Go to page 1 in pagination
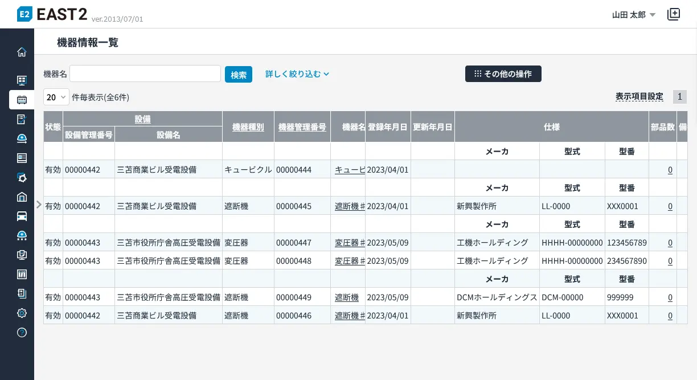Screen dimensions: 697x380 [x=679, y=97]
